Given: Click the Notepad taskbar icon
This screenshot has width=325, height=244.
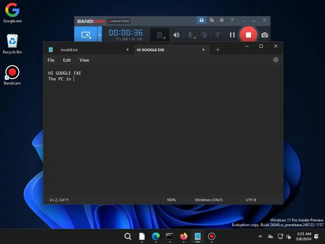Looking at the screenshot, I should tap(197, 236).
